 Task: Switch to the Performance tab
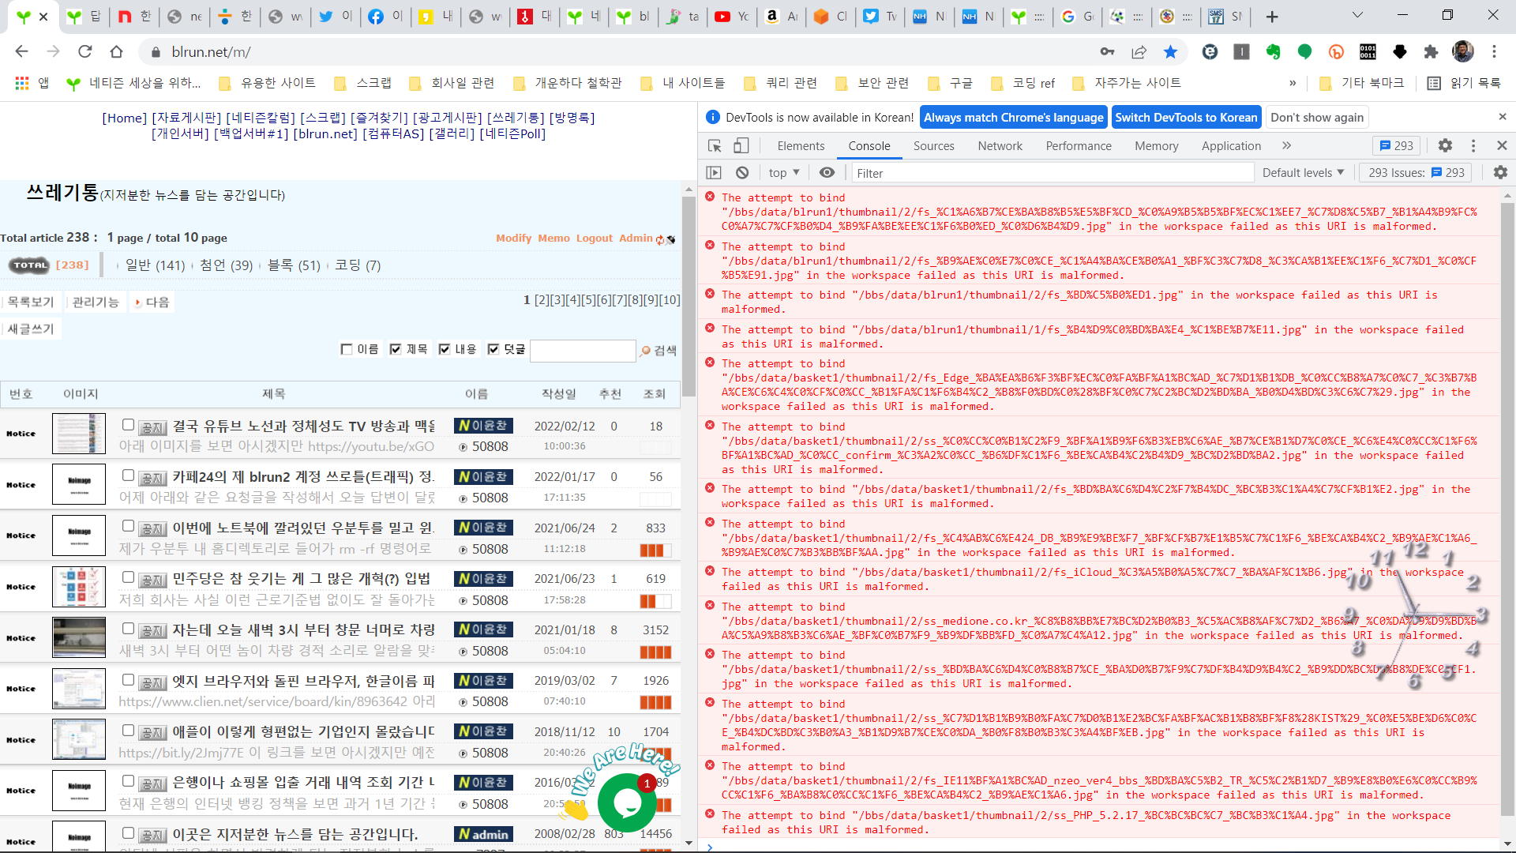click(1079, 146)
